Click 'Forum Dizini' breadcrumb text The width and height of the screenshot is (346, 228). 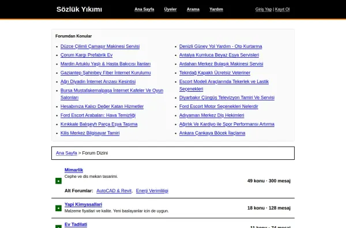pyautogui.click(x=95, y=153)
